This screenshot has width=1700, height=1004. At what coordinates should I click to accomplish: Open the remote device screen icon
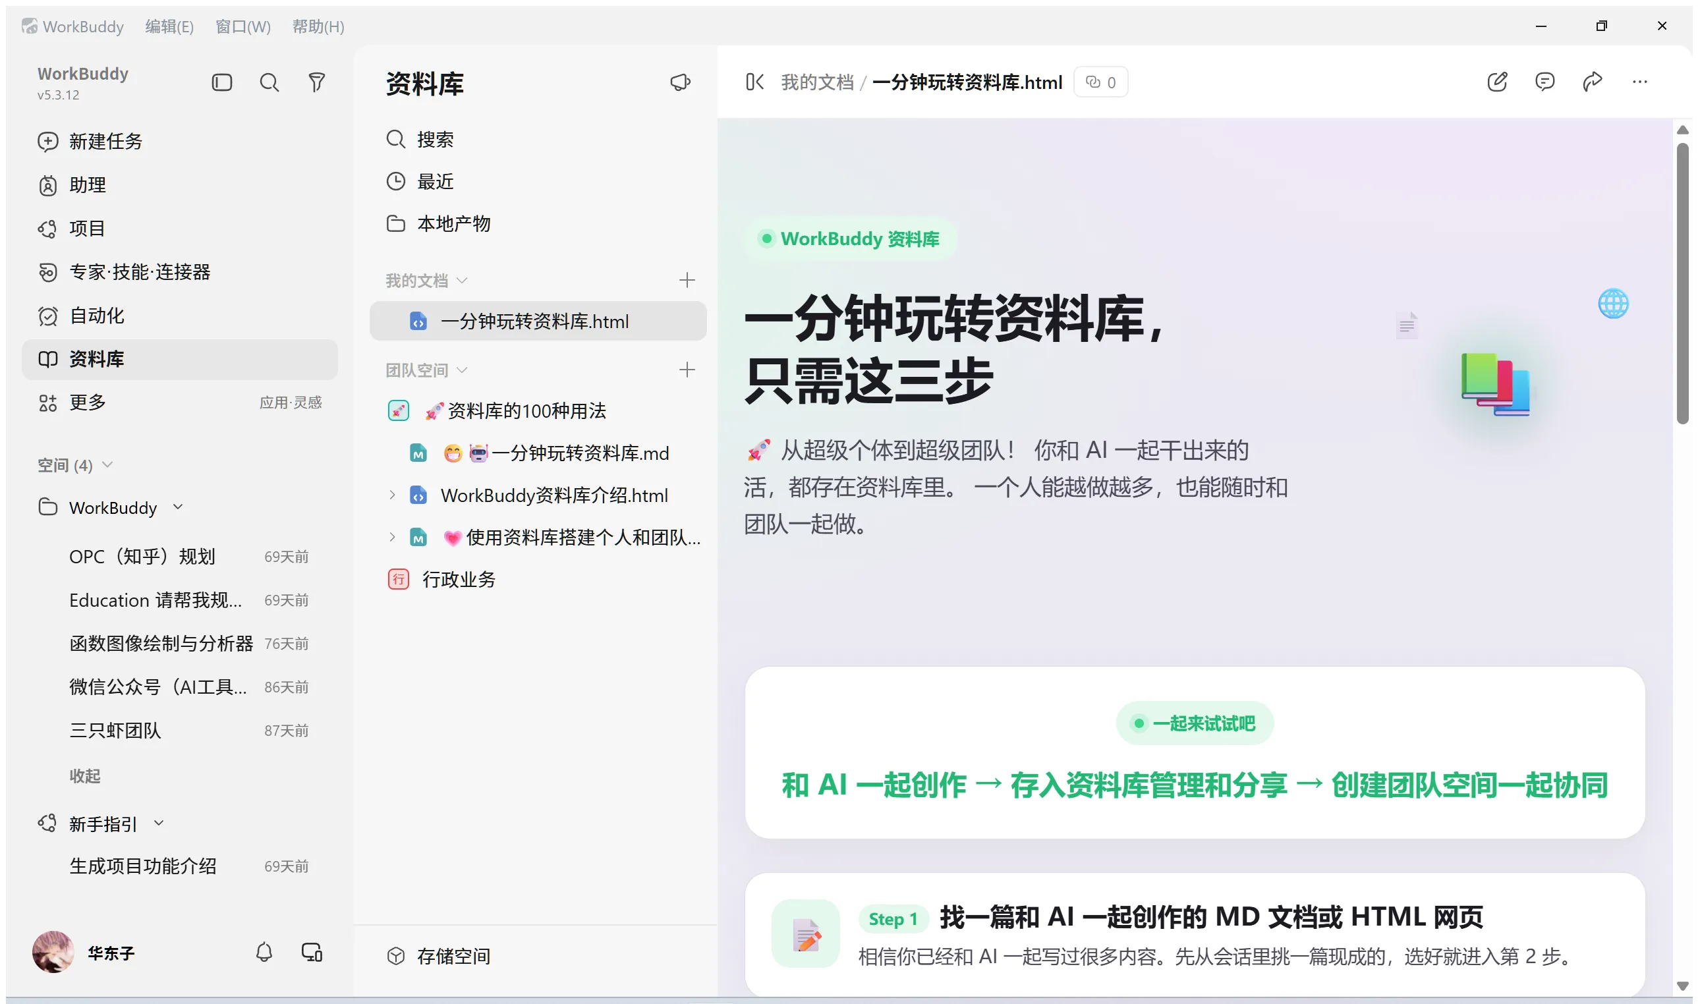(312, 953)
